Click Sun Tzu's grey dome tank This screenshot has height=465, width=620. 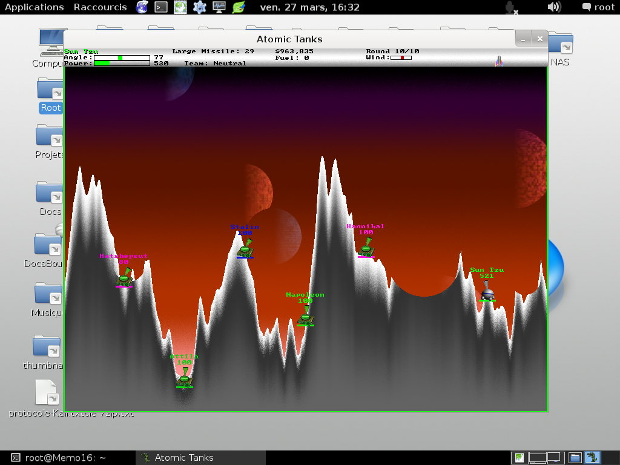[x=487, y=291]
